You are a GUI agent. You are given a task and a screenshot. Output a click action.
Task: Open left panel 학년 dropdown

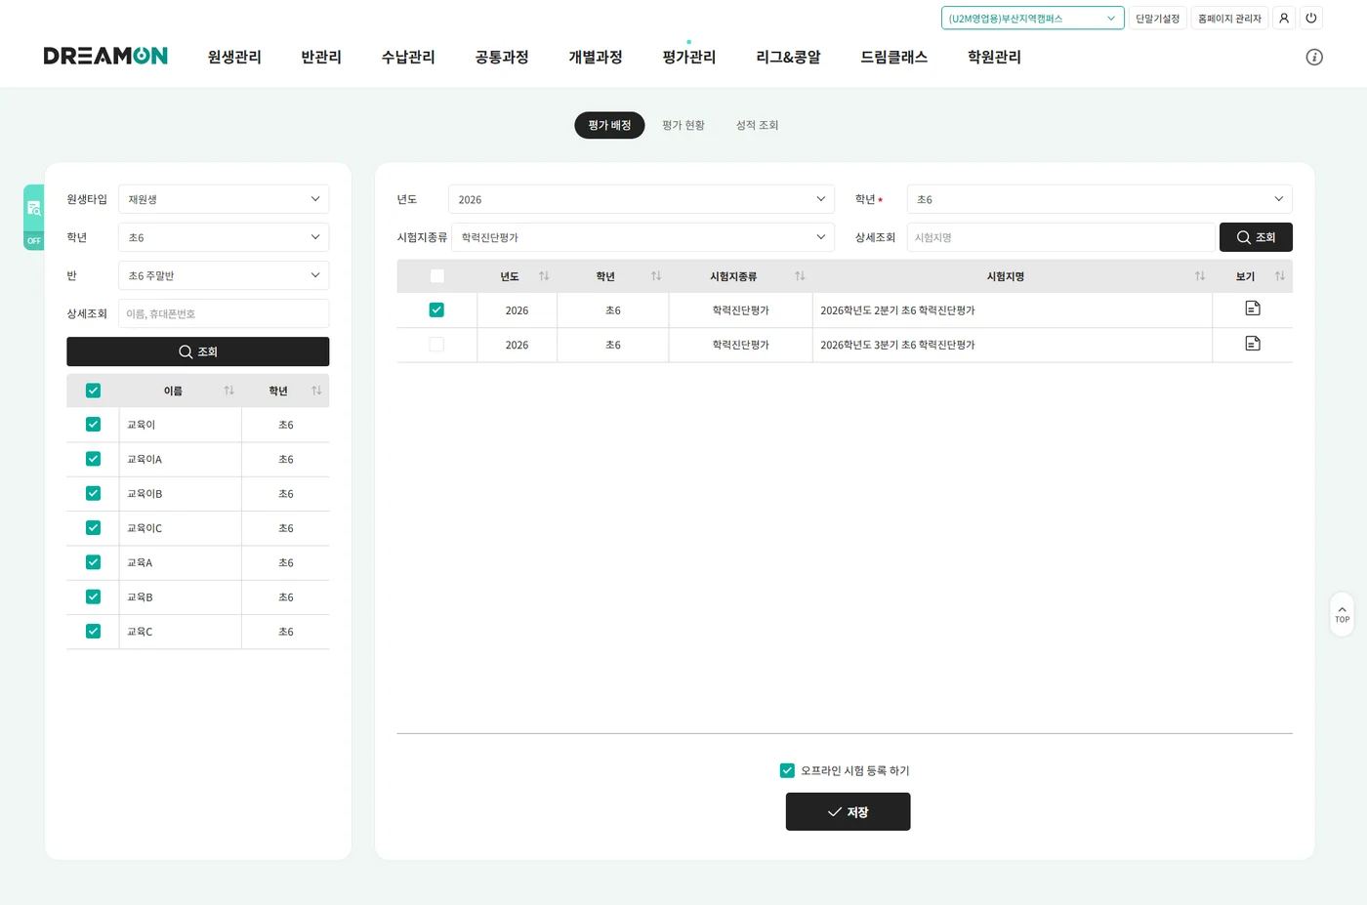click(x=224, y=237)
